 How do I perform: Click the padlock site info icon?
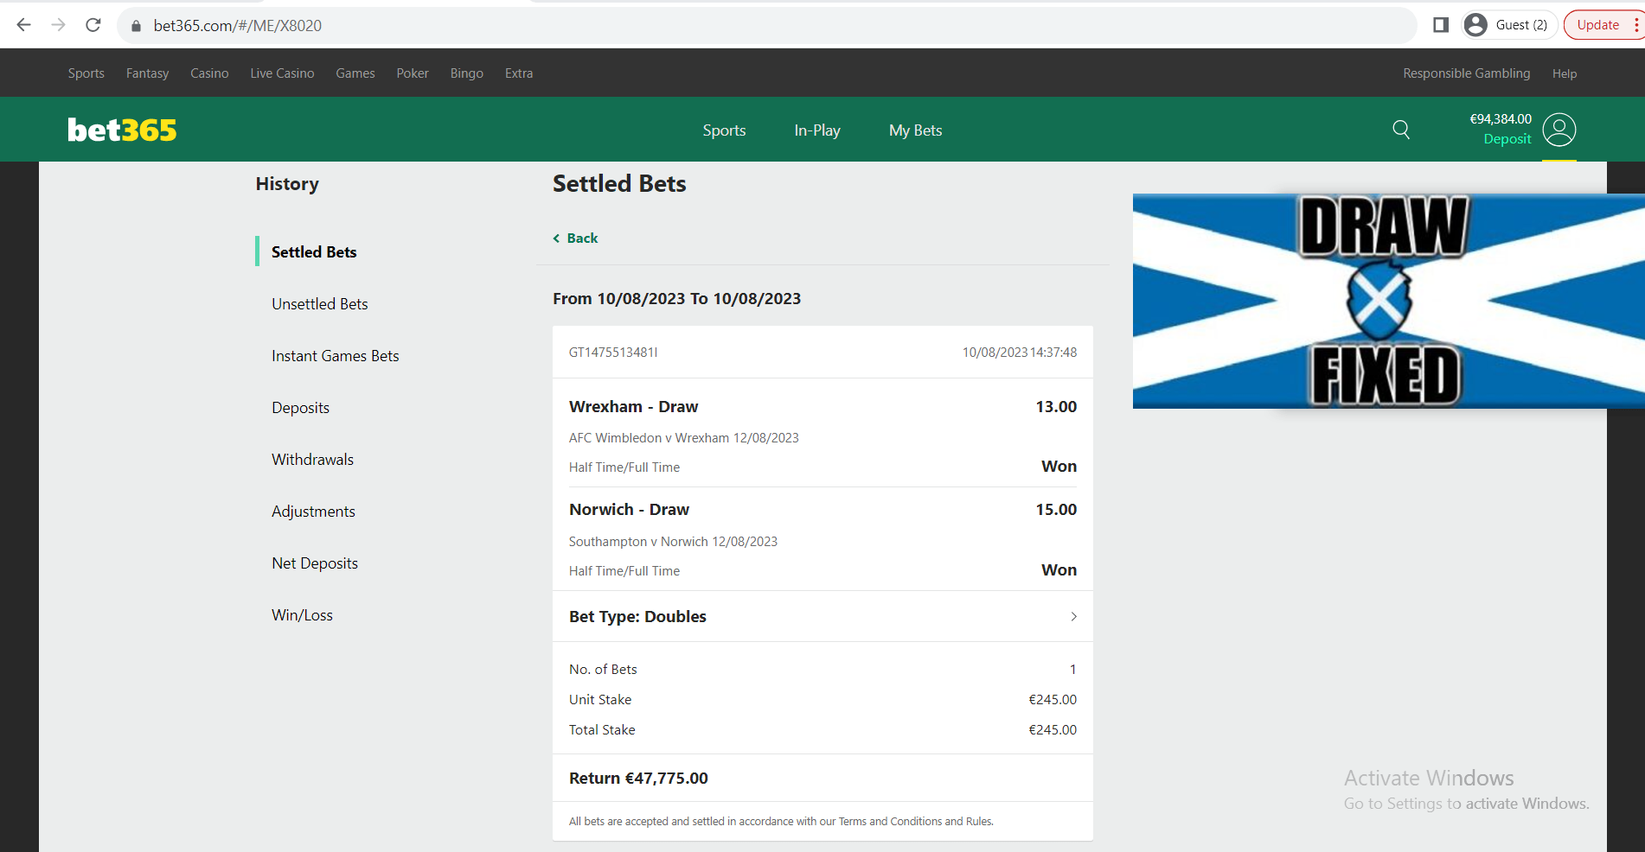(136, 26)
